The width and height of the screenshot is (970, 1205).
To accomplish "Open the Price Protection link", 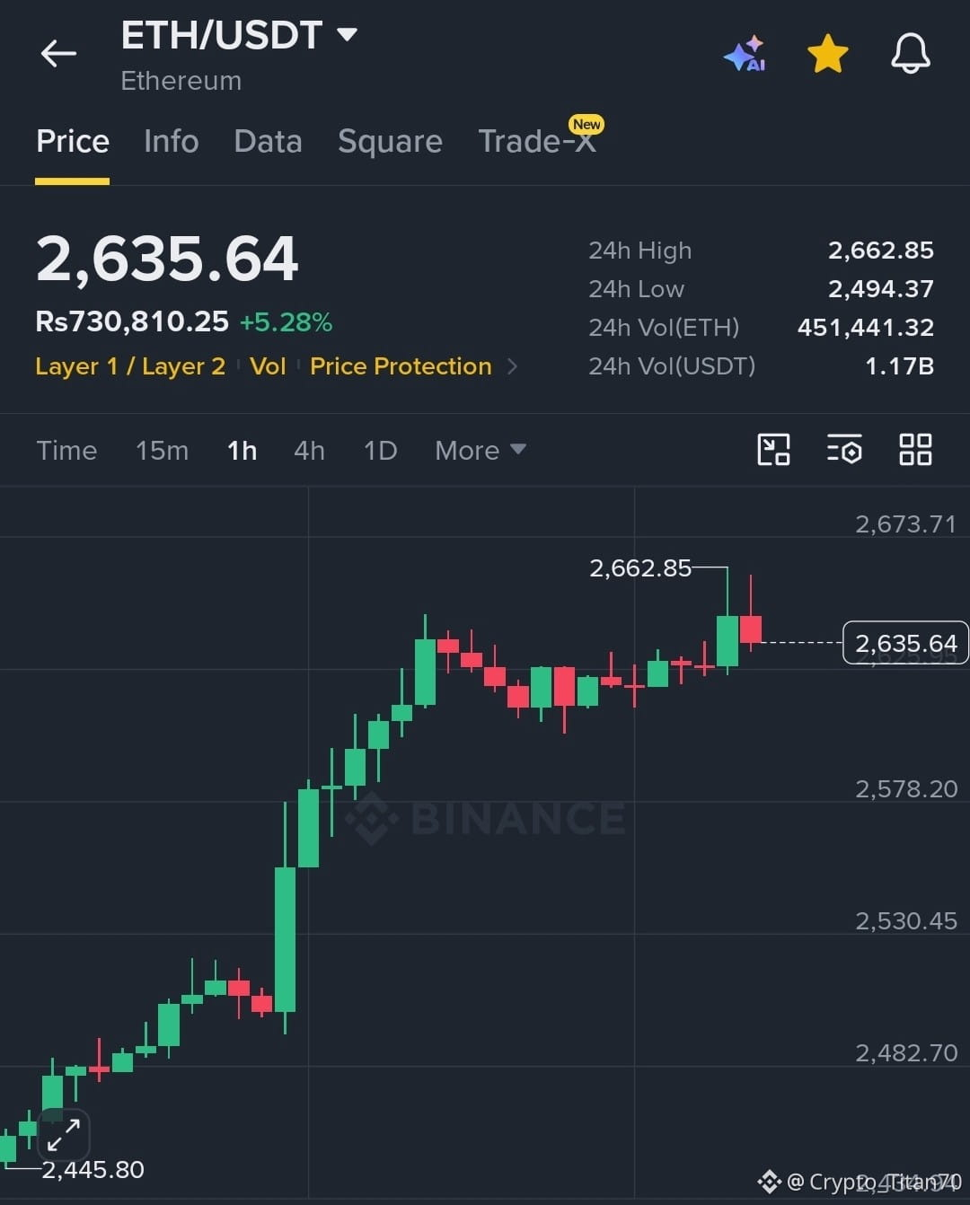I will pyautogui.click(x=401, y=366).
